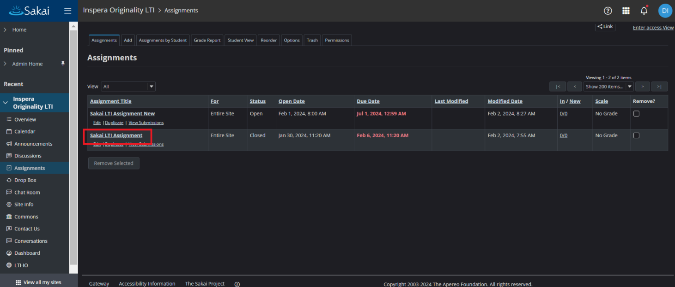Click the Site Info gear icon
This screenshot has height=287, width=675.
[9, 205]
